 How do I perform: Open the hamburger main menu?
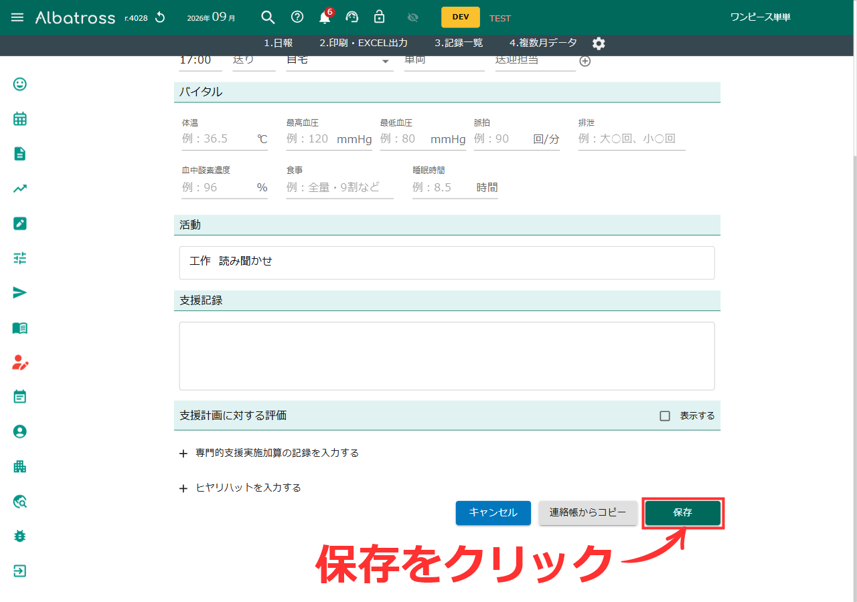[17, 17]
